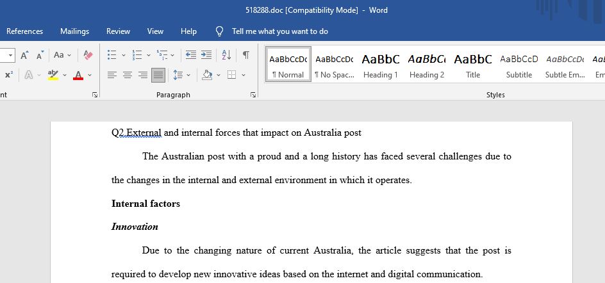Apply shading paint bucket
The width and height of the screenshot is (605, 283).
pyautogui.click(x=207, y=75)
